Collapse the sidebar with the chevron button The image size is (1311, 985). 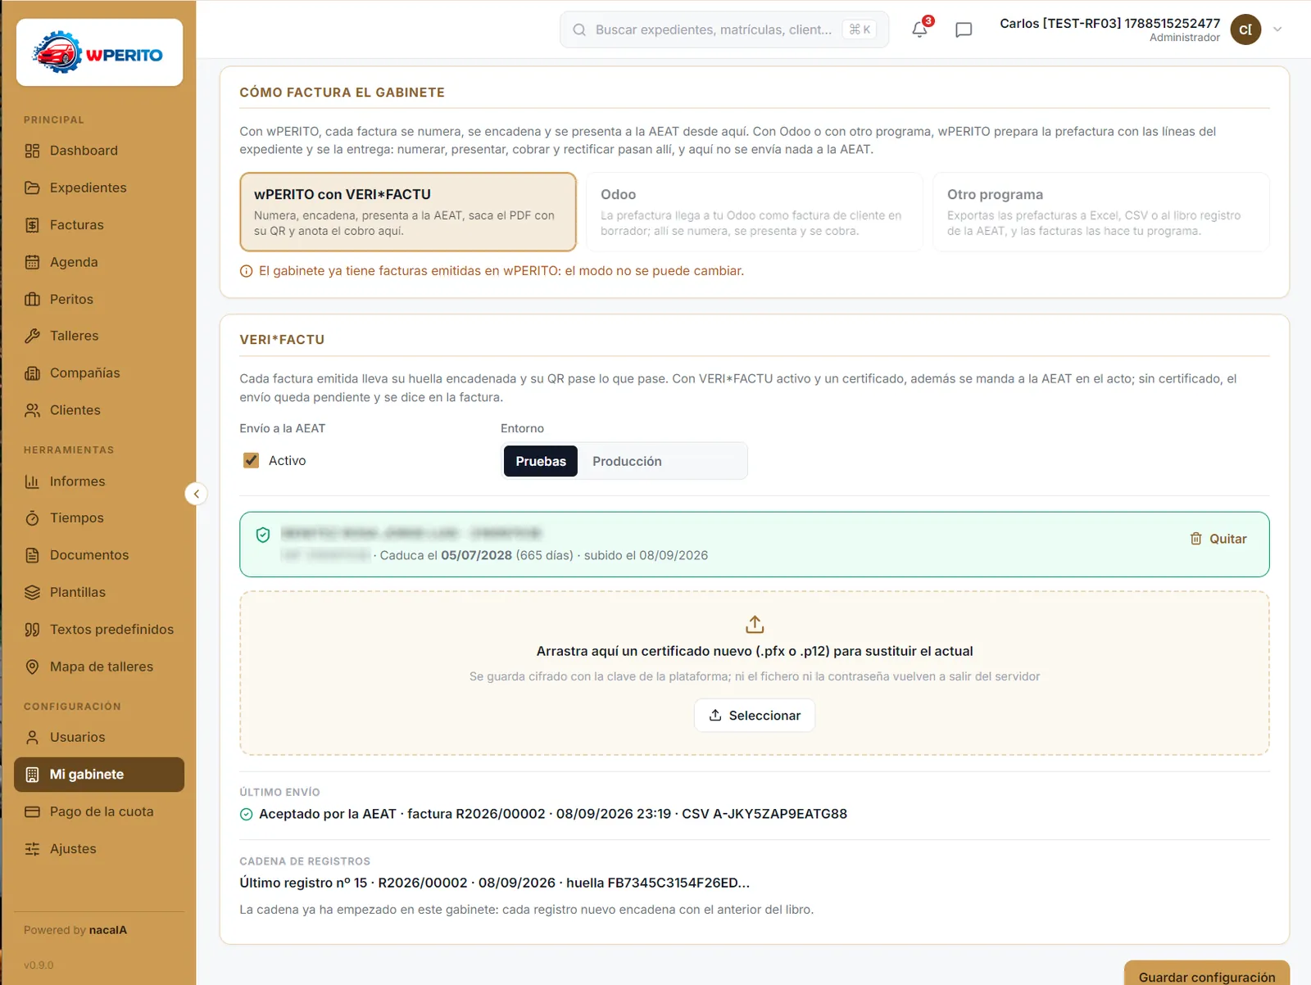click(x=197, y=494)
